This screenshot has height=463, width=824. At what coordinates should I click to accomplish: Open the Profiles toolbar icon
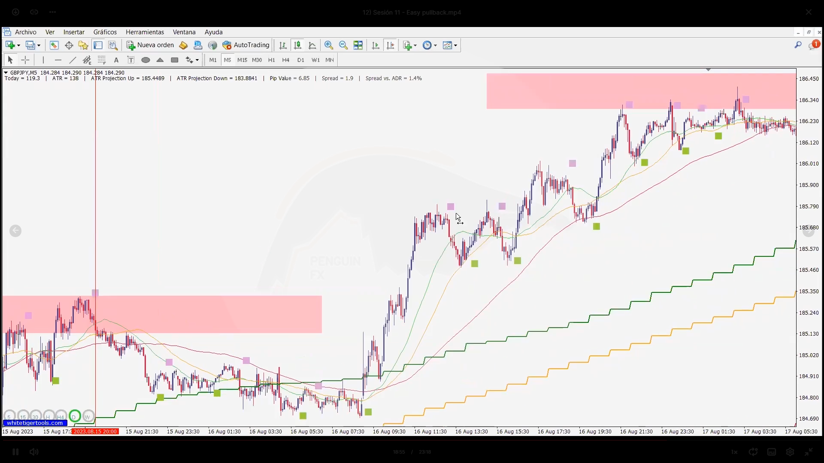pyautogui.click(x=30, y=45)
